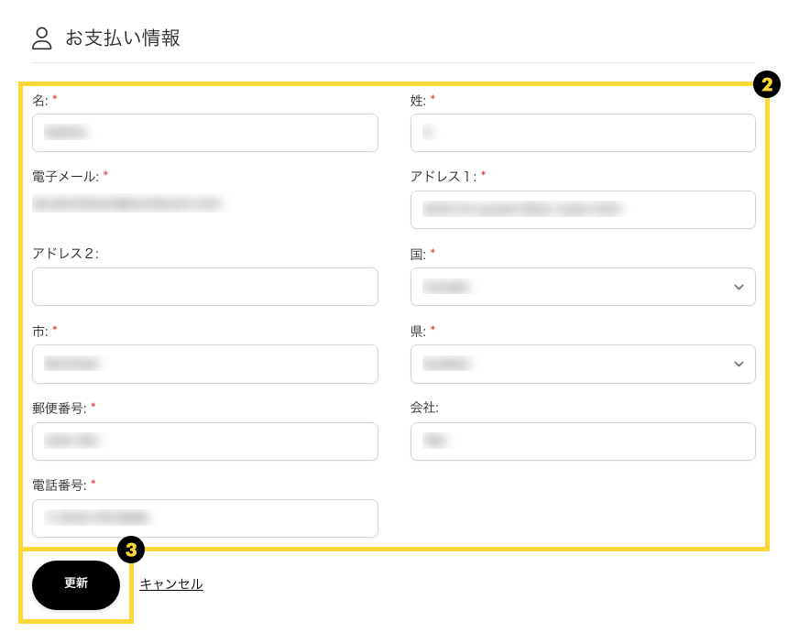Image resolution: width=788 pixels, height=643 pixels.
Task: Click the キャンセル link
Action: tap(171, 584)
